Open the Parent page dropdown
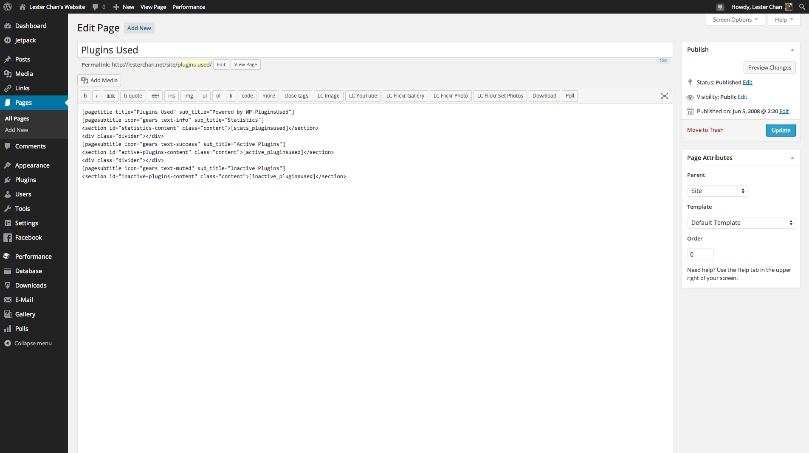The height and width of the screenshot is (453, 809). click(717, 191)
